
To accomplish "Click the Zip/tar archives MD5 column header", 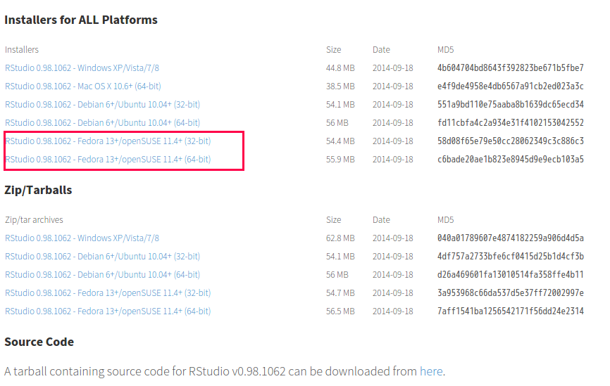I will coord(445,220).
